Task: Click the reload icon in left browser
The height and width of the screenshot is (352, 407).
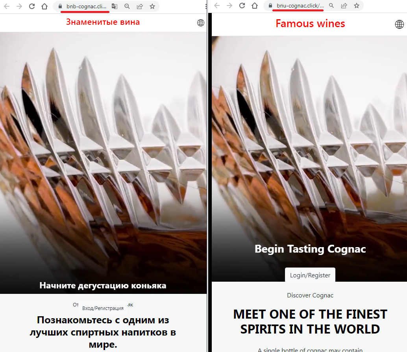Action: [x=31, y=6]
